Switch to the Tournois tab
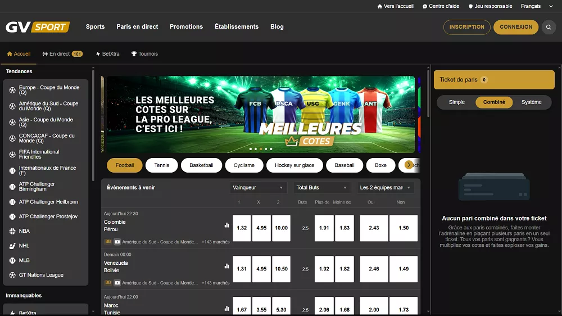 coord(144,54)
